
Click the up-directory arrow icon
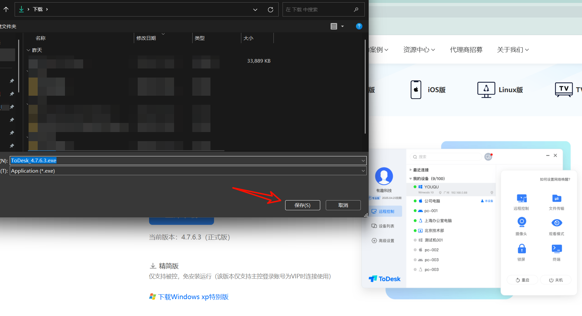[x=6, y=9]
